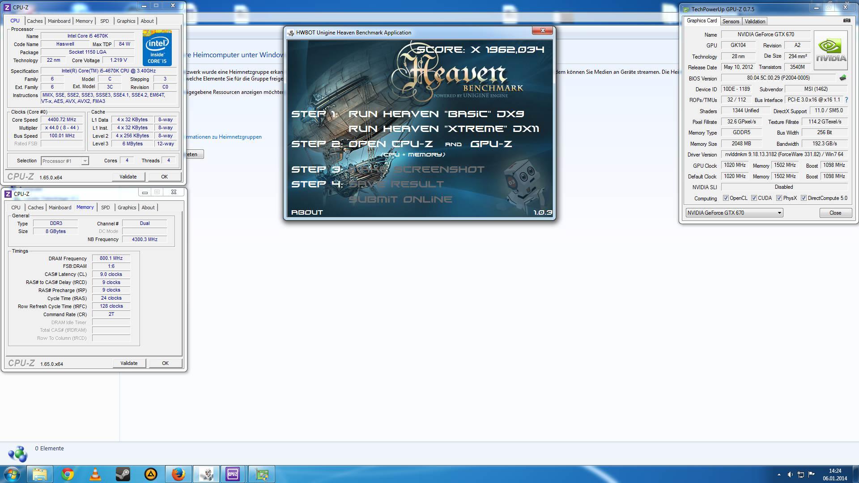Image resolution: width=859 pixels, height=483 pixels.
Task: Click HWBOT Heaven window title icon
Action: [x=291, y=33]
